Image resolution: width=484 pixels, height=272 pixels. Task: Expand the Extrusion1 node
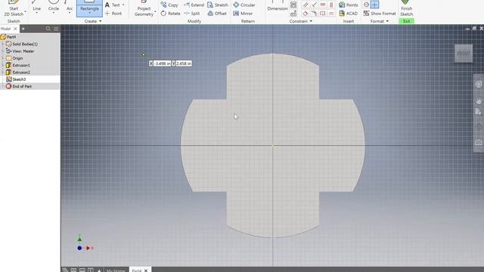[x=2, y=66]
